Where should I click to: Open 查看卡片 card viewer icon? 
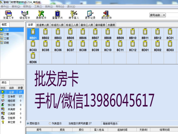click(57, 15)
